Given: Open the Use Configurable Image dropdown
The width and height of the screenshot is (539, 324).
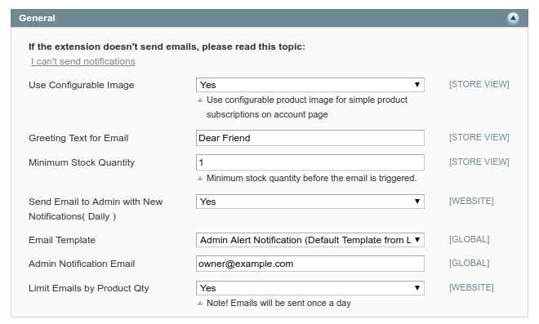Looking at the screenshot, I should (x=310, y=85).
